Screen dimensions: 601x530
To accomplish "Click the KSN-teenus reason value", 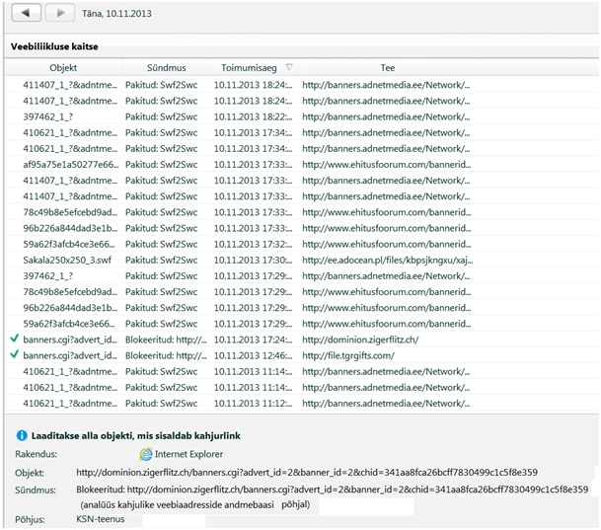I will point(102,519).
